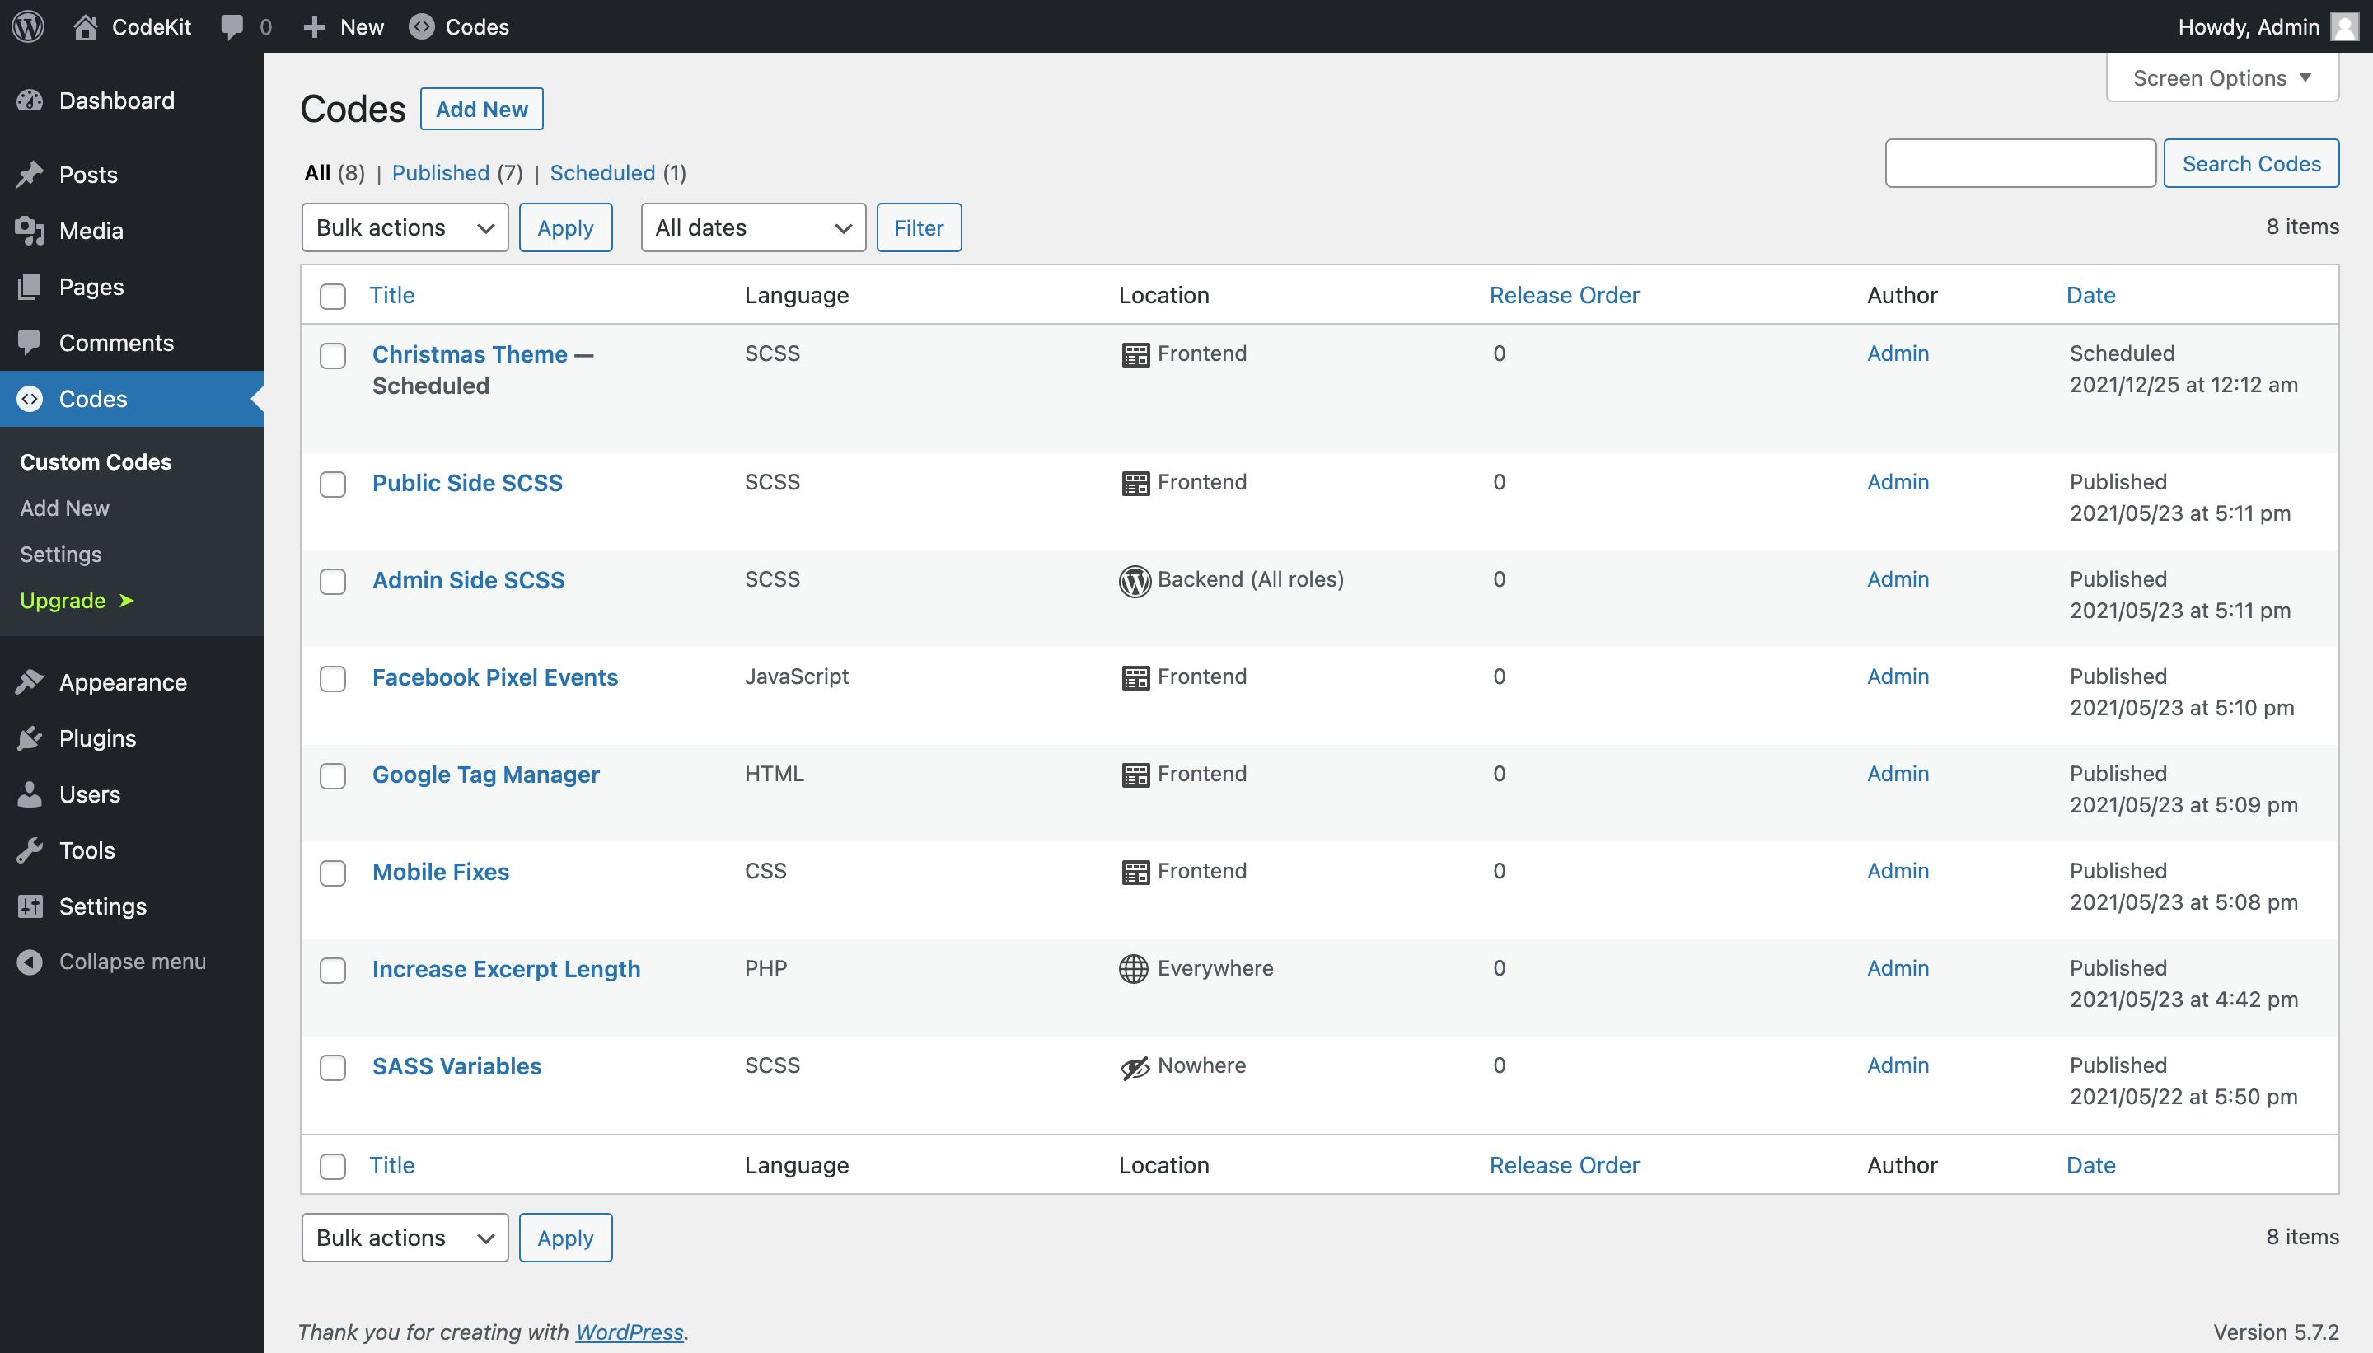Enable the select-all checkbox in table header
The width and height of the screenshot is (2373, 1353).
(333, 295)
